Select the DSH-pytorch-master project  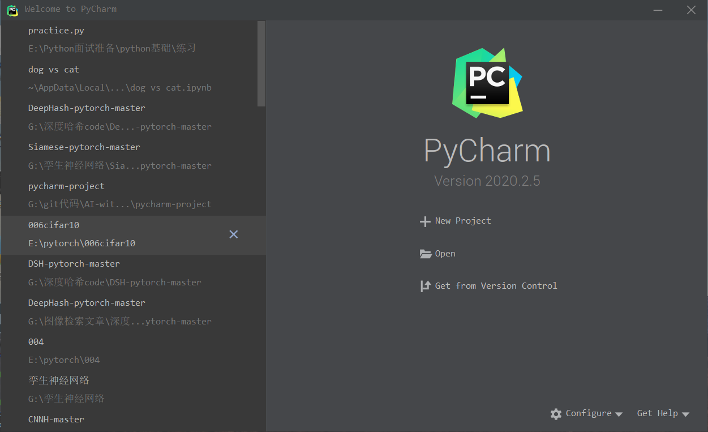(74, 263)
